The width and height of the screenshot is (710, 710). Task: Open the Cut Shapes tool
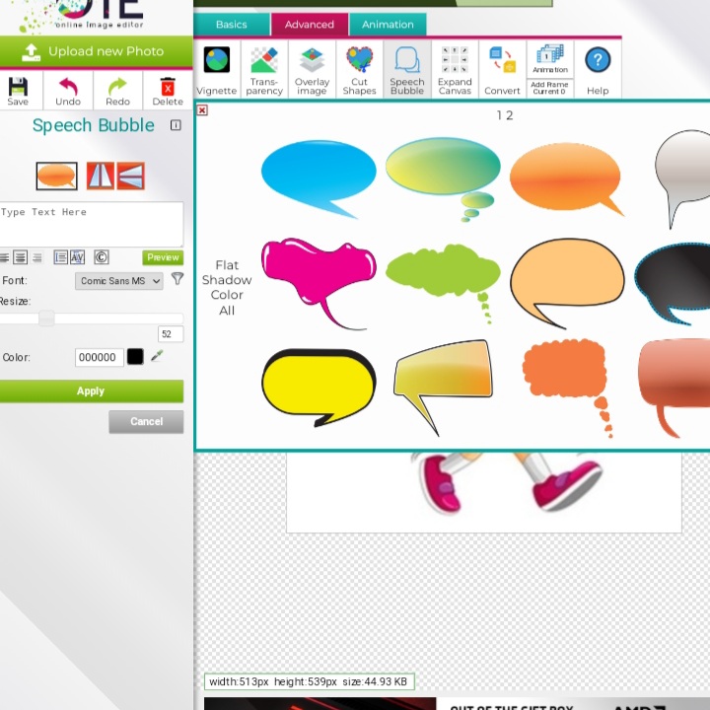tap(359, 69)
